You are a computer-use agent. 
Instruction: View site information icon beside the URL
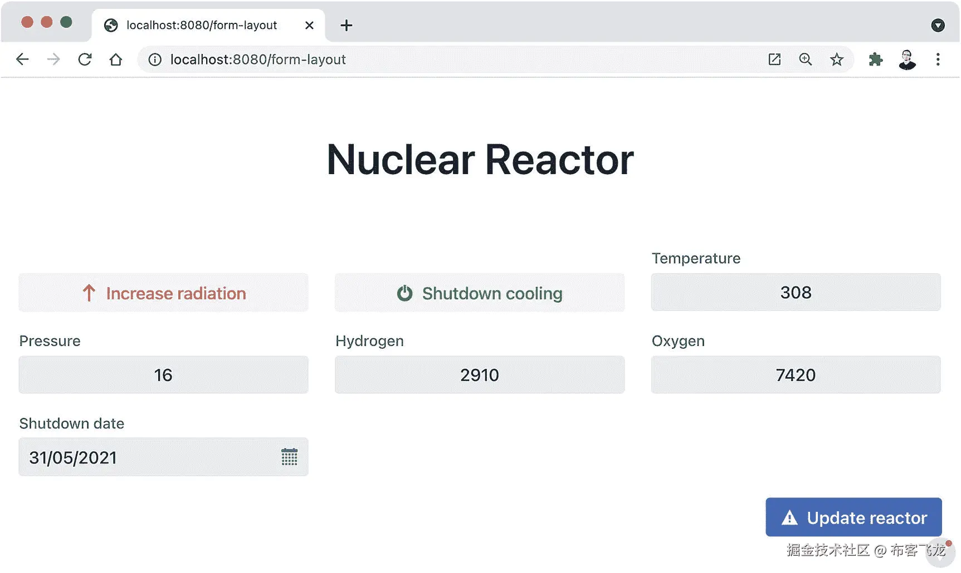[155, 60]
